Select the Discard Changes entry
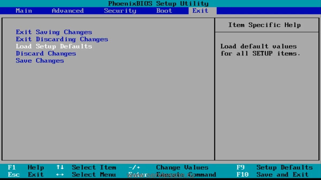The height and width of the screenshot is (180, 321). click(46, 54)
